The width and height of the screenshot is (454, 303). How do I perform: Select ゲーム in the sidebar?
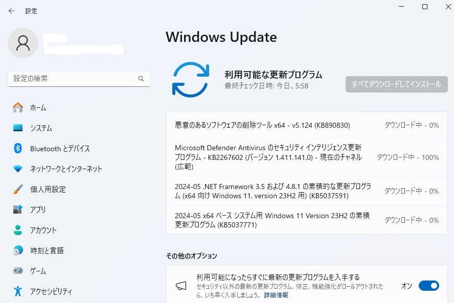click(x=38, y=271)
